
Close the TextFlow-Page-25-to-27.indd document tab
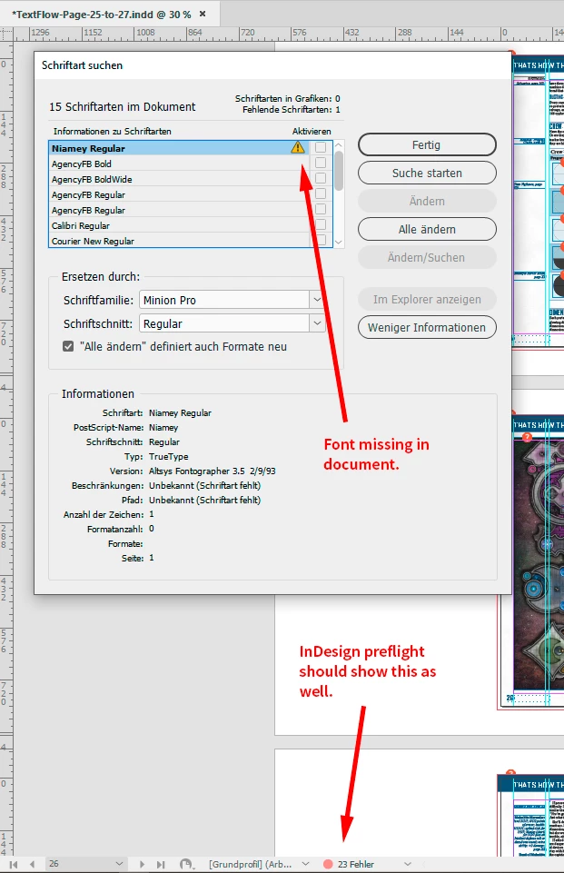coord(203,14)
